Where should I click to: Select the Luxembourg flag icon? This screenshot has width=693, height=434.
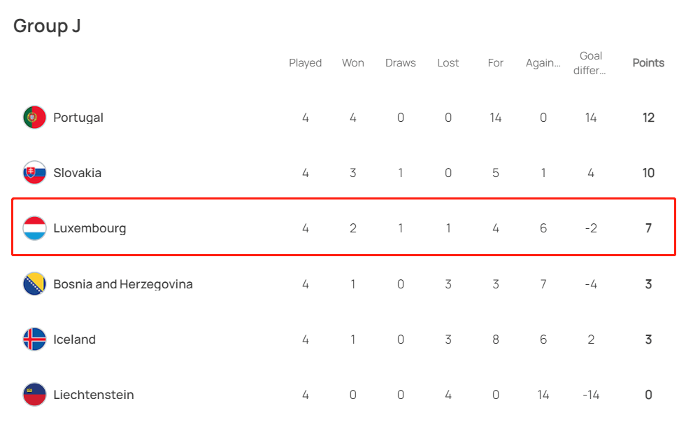click(x=34, y=228)
